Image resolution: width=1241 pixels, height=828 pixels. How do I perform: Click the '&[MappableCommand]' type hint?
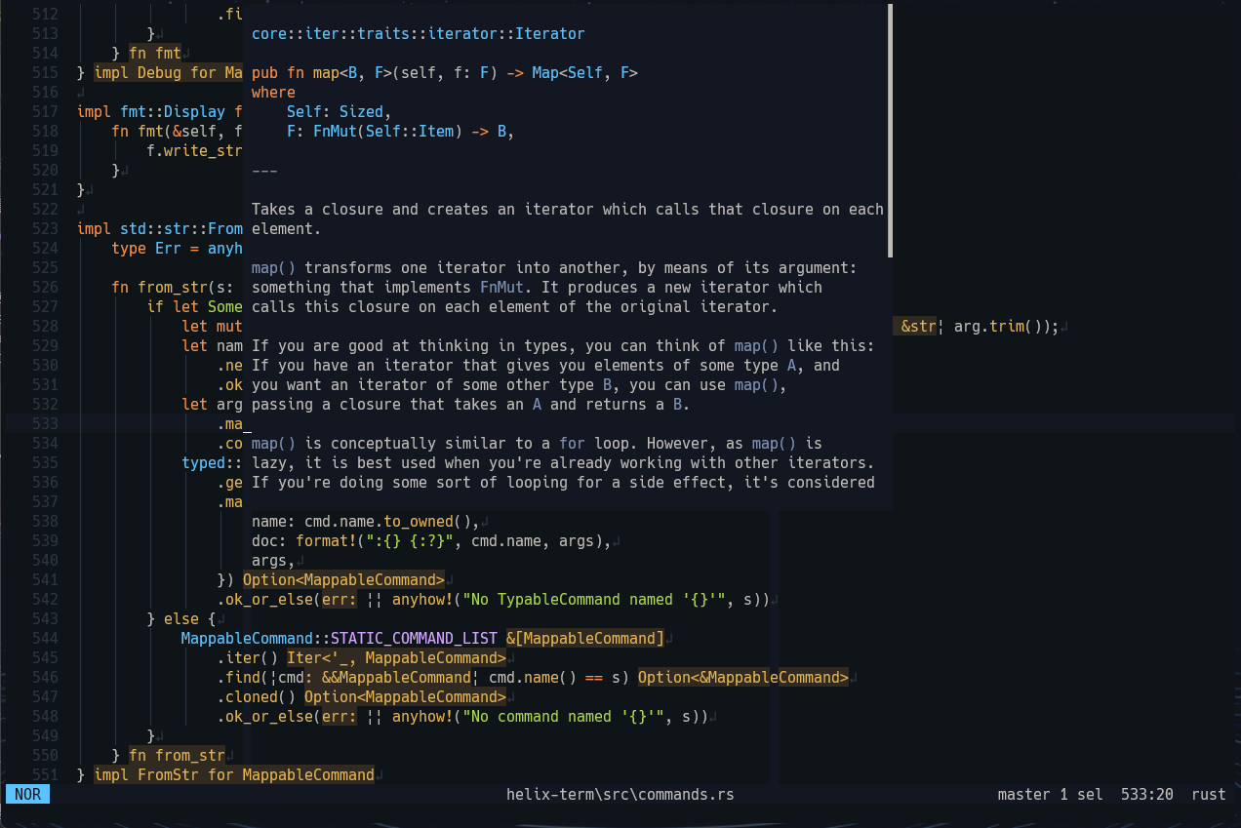point(585,638)
